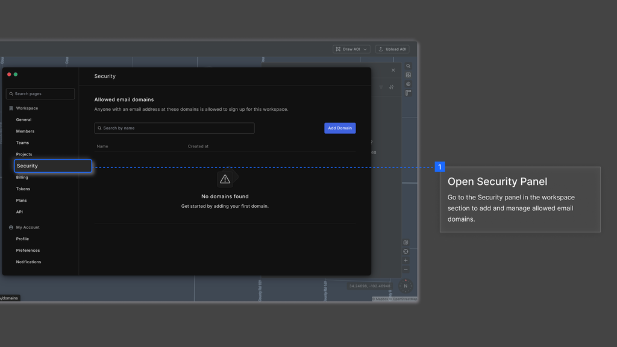Screen dimensions: 617x347
Task: Open the API settings page
Action: coord(19,212)
